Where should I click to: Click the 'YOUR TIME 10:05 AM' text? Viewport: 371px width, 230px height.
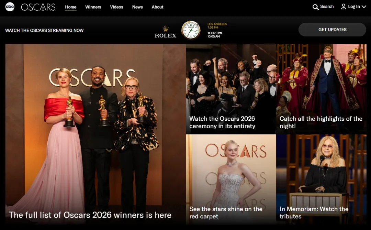(x=215, y=35)
